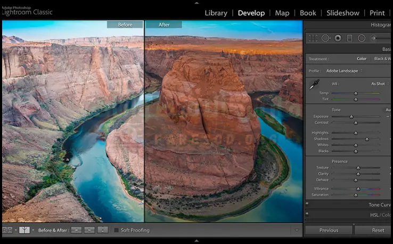Copy Before settings to After
This screenshot has height=244, width=393.
click(76, 230)
